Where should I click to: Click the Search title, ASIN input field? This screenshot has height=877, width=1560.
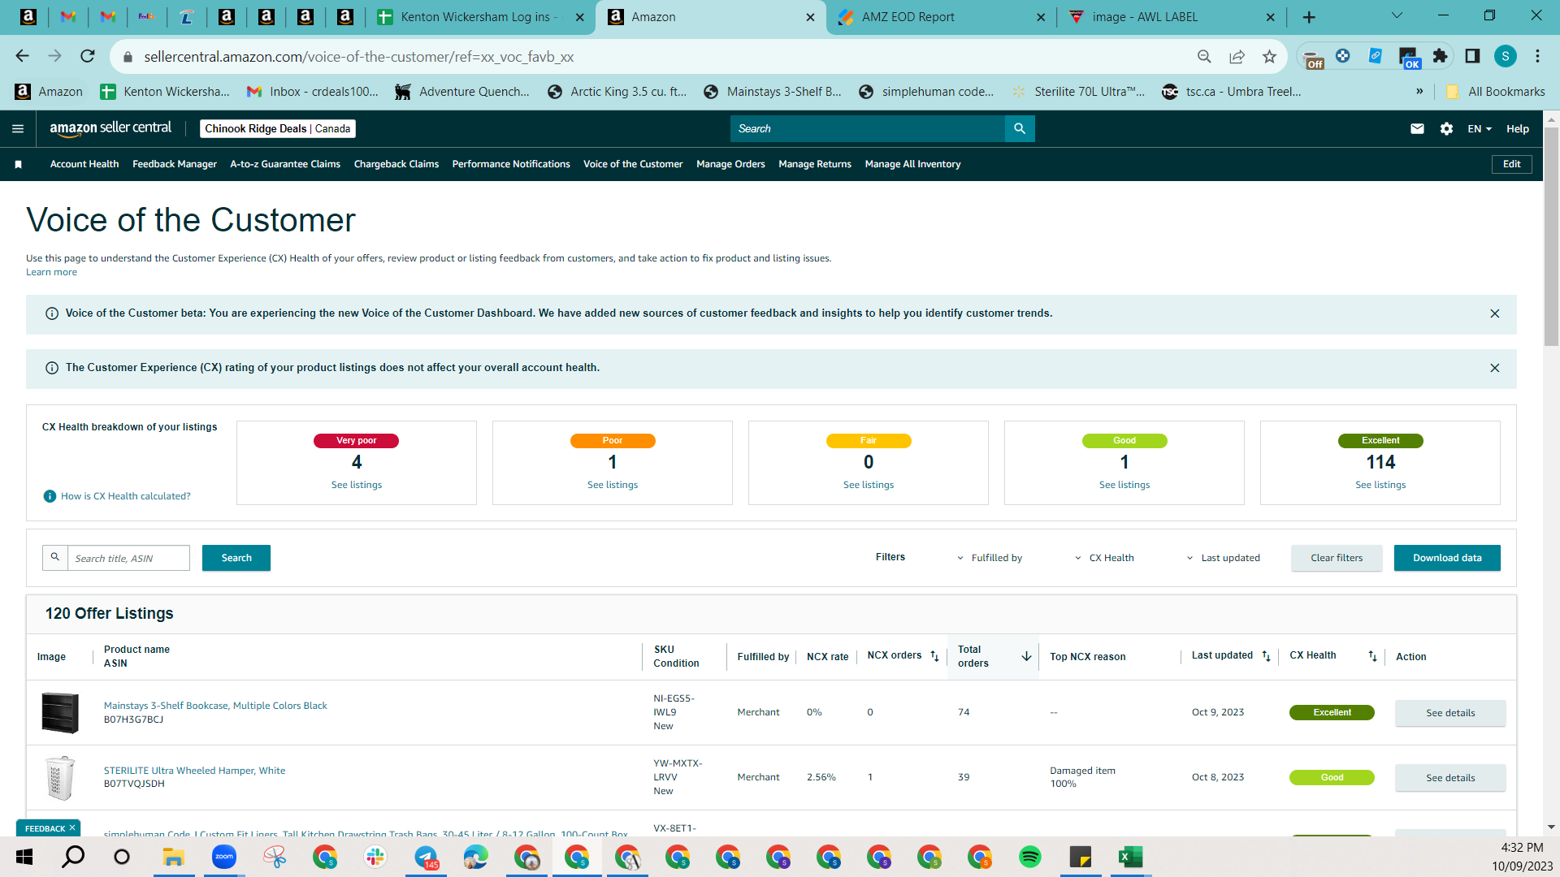(x=128, y=558)
